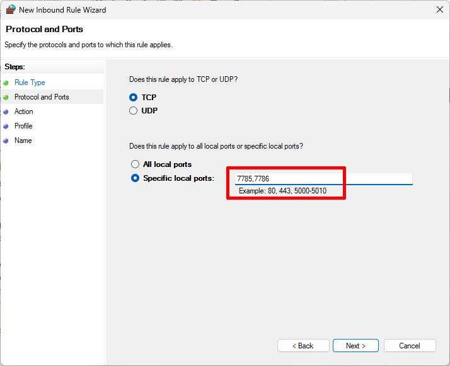Open the Rule Type step link
This screenshot has width=450, height=366.
30,83
